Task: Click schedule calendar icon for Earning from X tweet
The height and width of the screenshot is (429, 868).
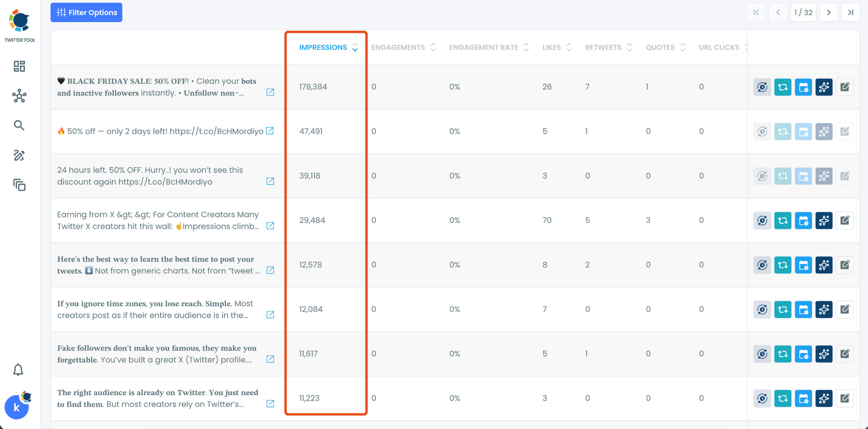Action: (803, 221)
